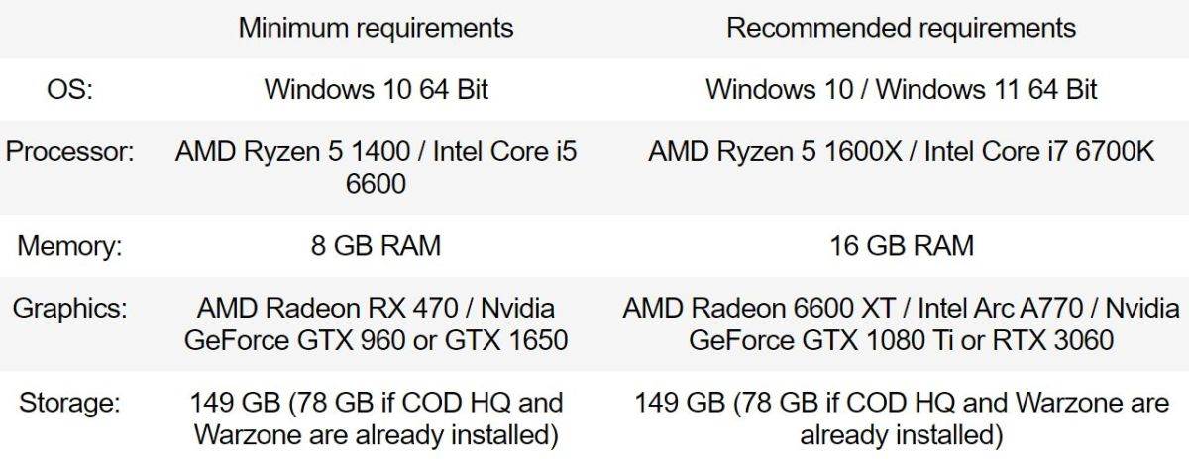The width and height of the screenshot is (1189, 461).
Task: Select the OS row label
Action: [x=68, y=89]
